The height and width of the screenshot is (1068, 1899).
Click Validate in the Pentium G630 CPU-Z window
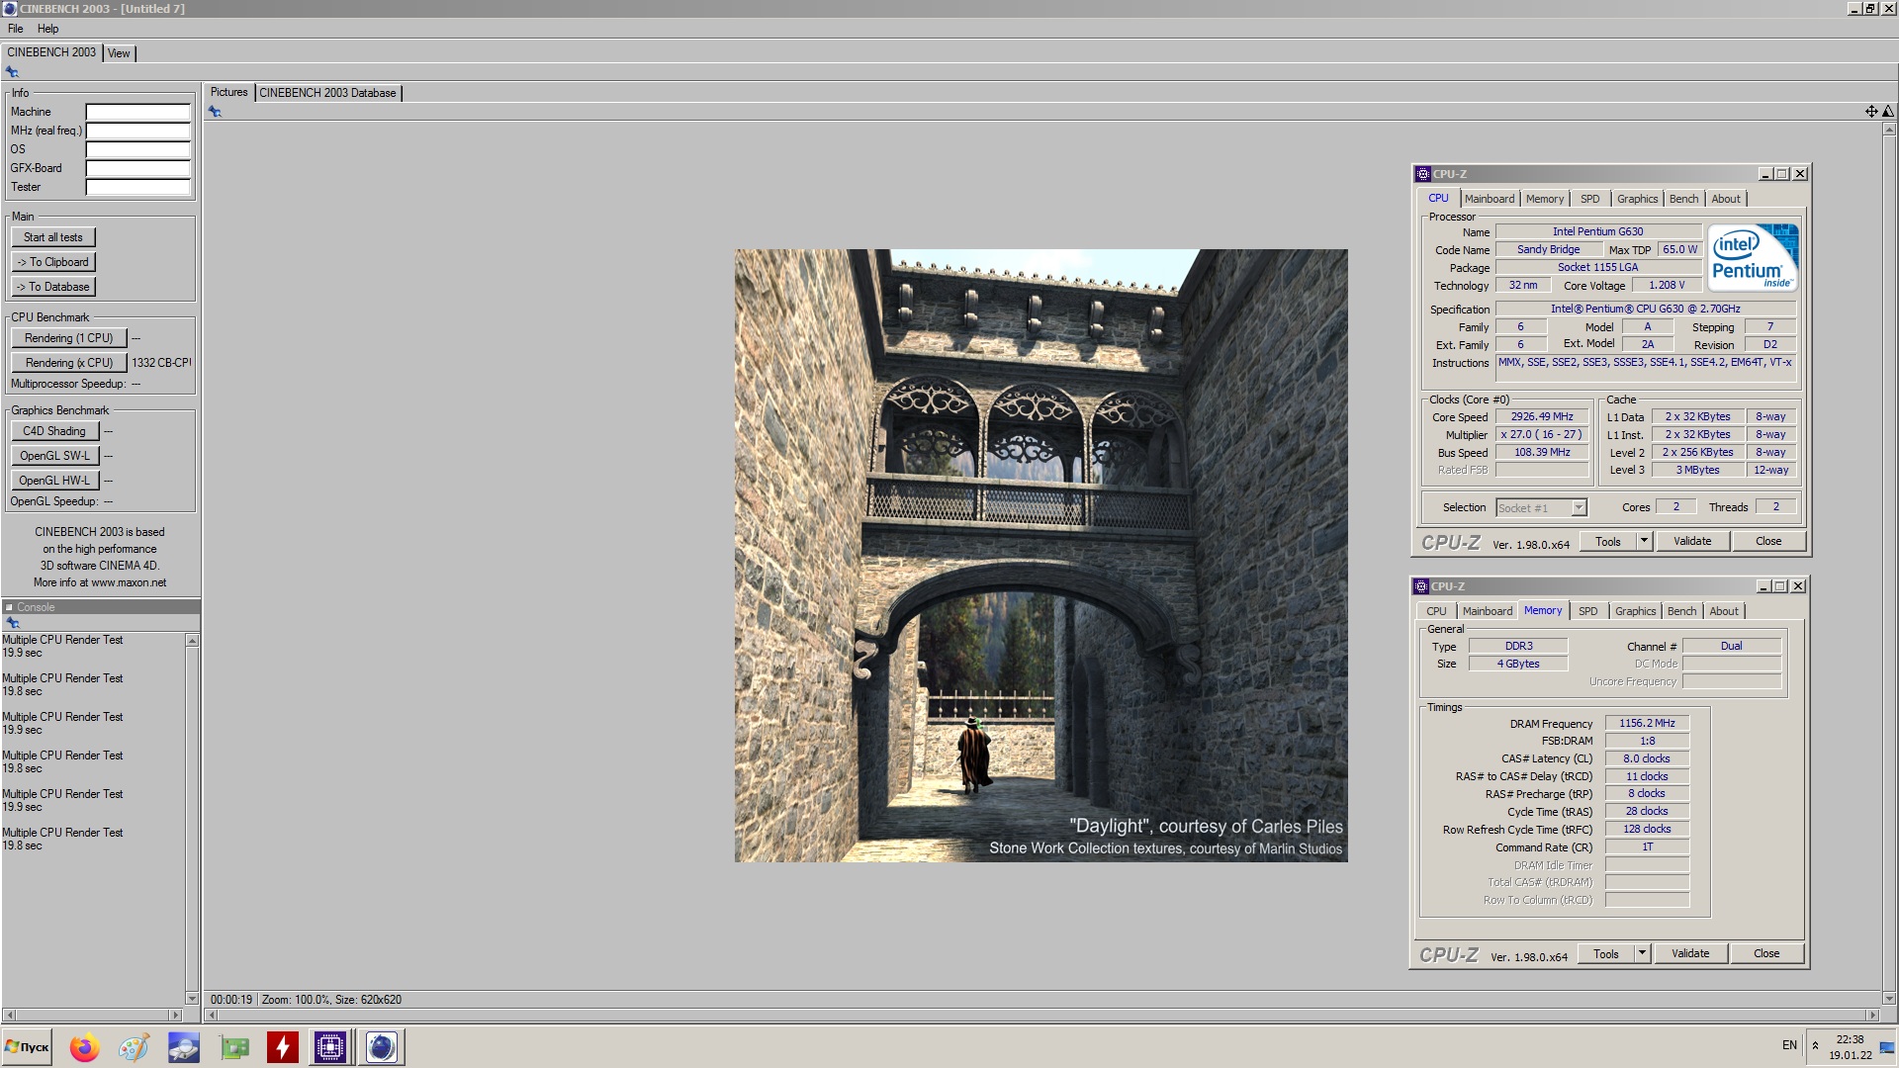(x=1692, y=541)
